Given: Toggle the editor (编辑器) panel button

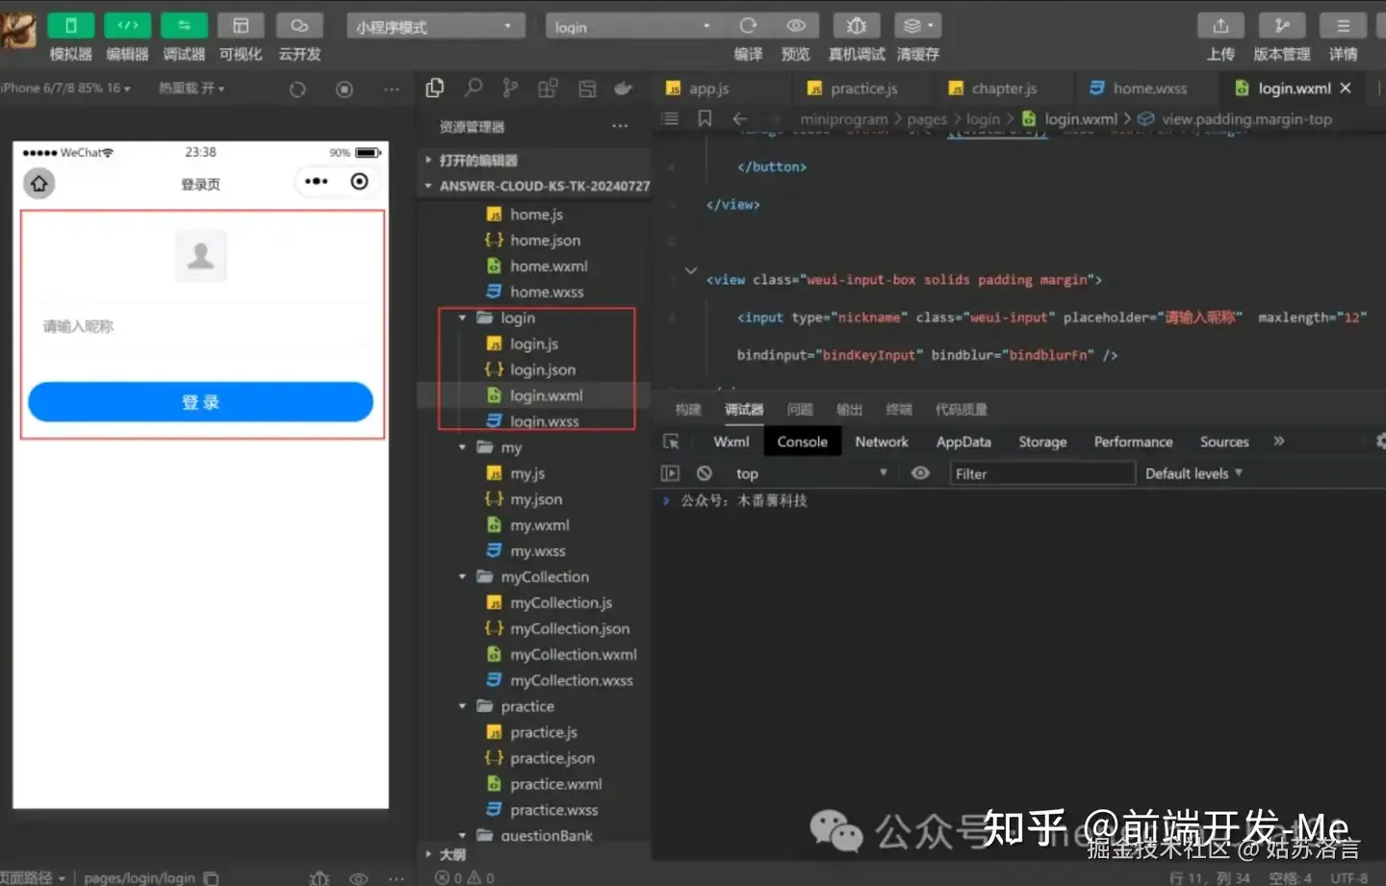Looking at the screenshot, I should (x=127, y=26).
